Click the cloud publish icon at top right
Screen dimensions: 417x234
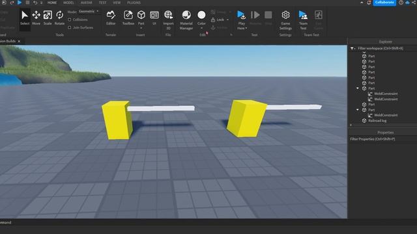pyautogui.click(x=407, y=3)
